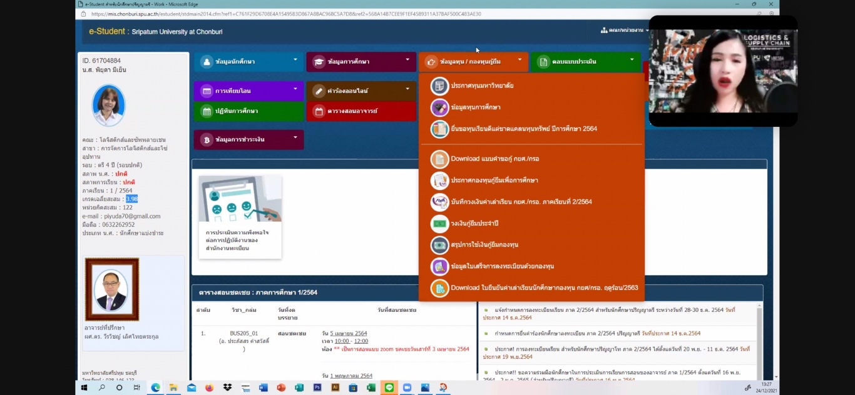855x395 pixels.
Task: Click the 10:00 start time link
Action: point(342,341)
